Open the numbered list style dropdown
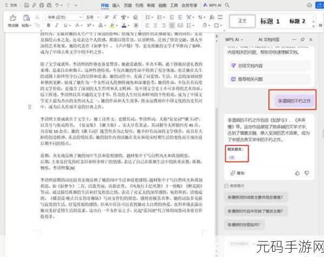324x257 pixels. click(x=164, y=17)
